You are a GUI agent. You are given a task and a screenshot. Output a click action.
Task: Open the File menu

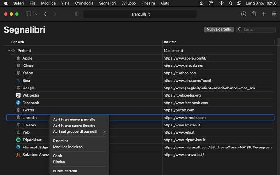pyautogui.click(x=33, y=3)
